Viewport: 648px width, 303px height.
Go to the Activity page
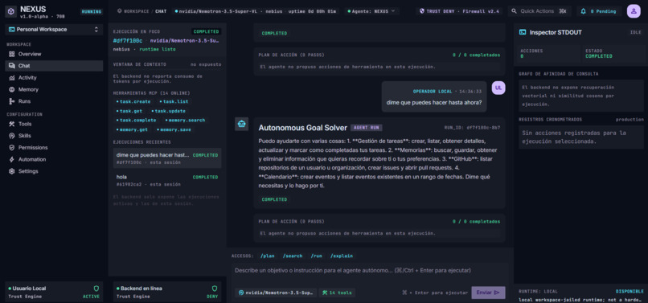pyautogui.click(x=54, y=78)
